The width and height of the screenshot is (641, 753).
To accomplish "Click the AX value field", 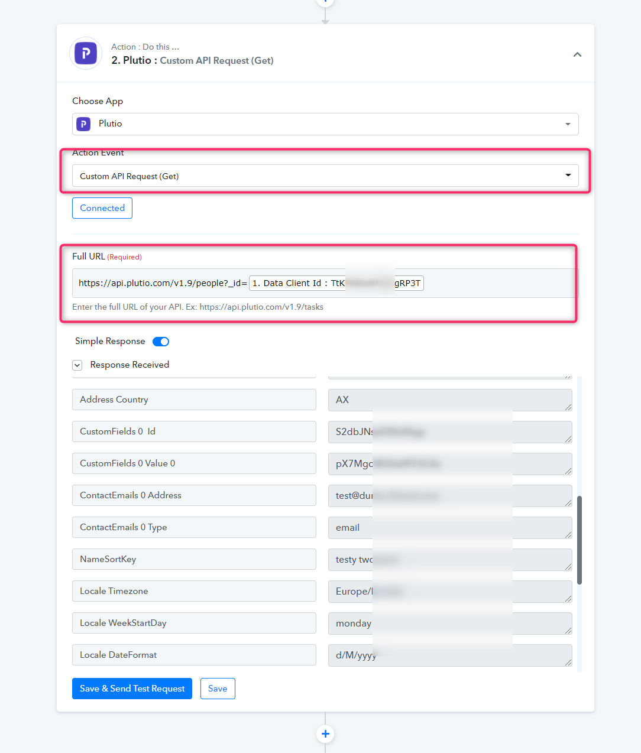I will [450, 400].
